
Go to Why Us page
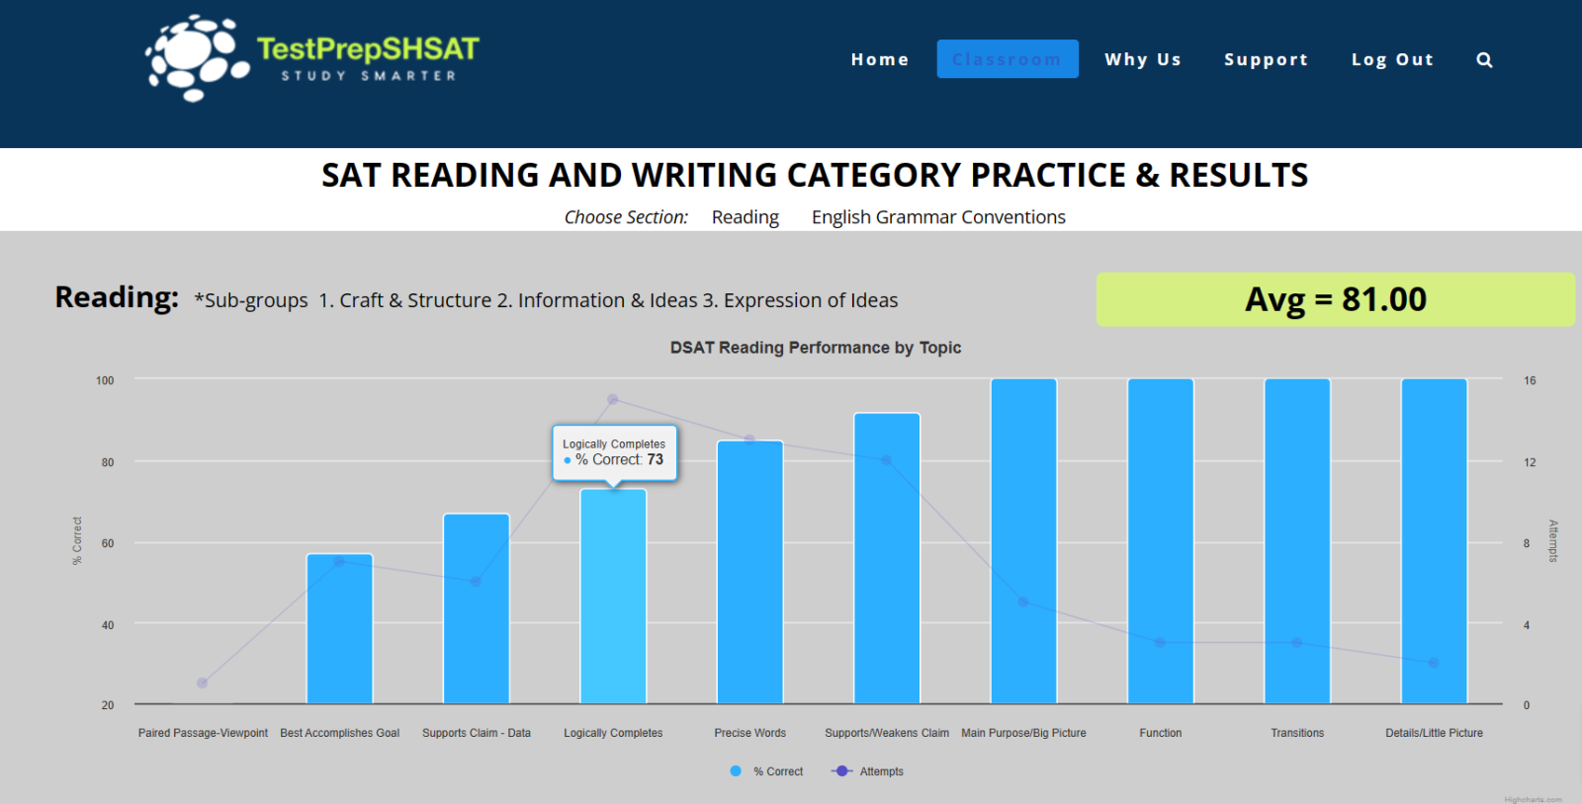coord(1143,60)
